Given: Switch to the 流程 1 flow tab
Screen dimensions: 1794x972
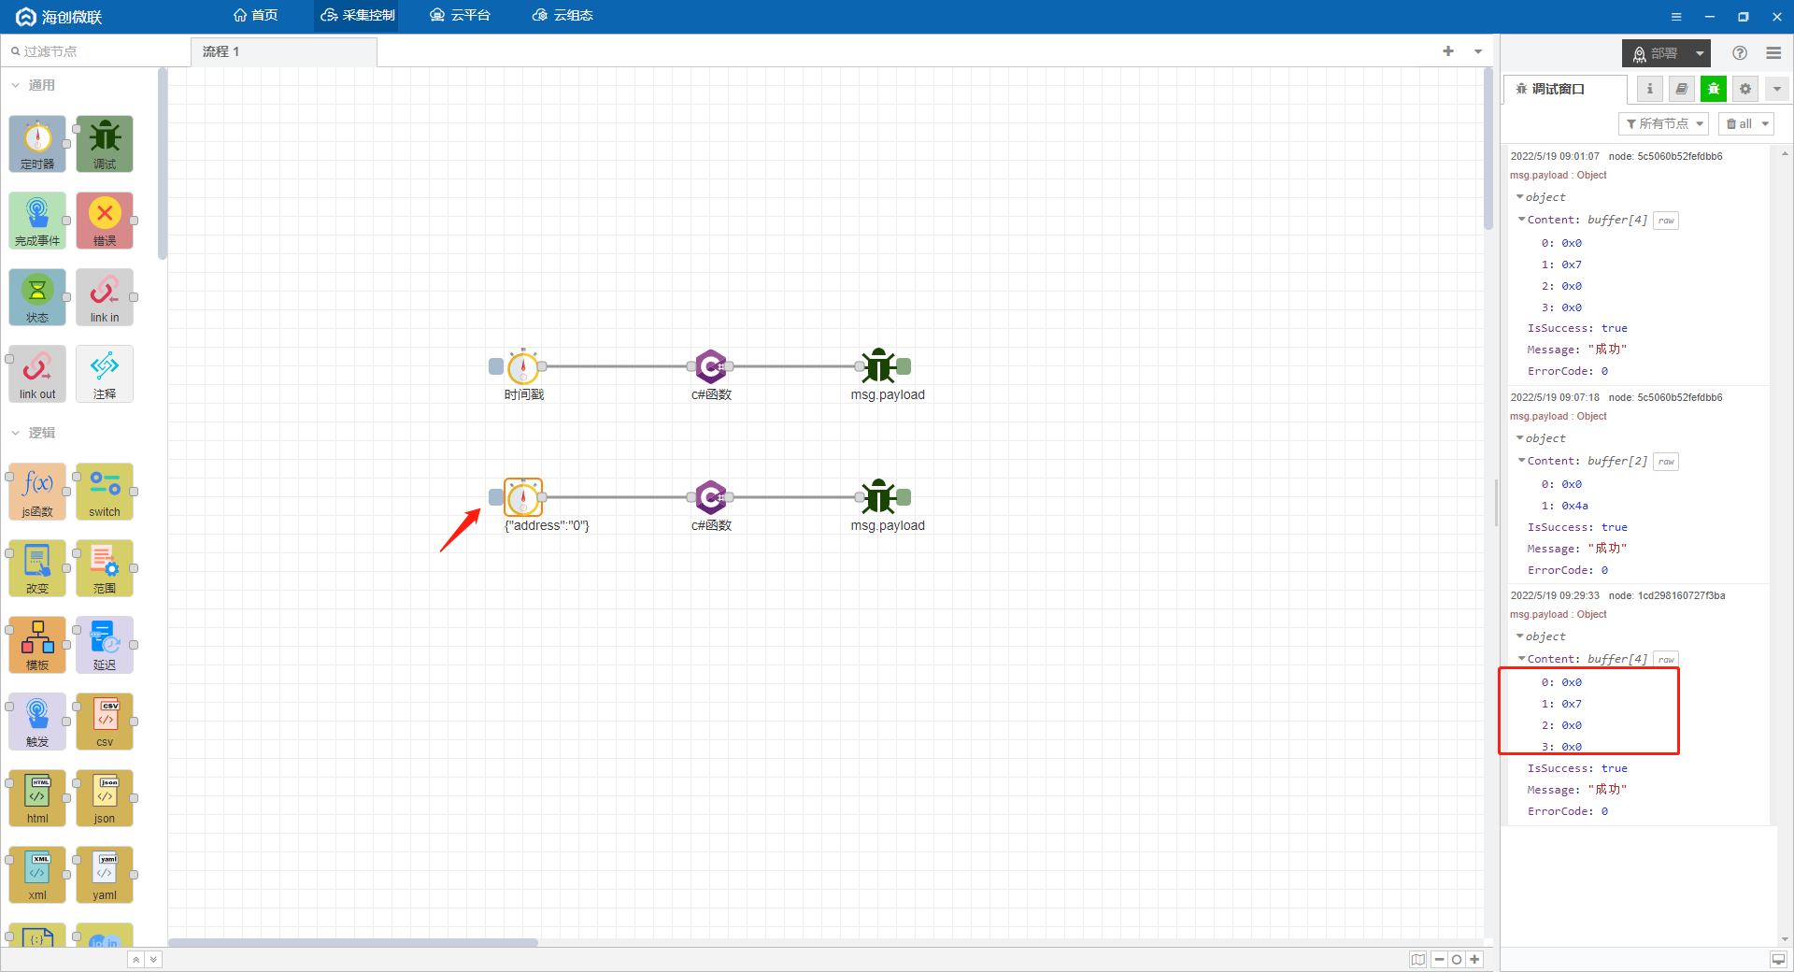Looking at the screenshot, I should [x=284, y=51].
